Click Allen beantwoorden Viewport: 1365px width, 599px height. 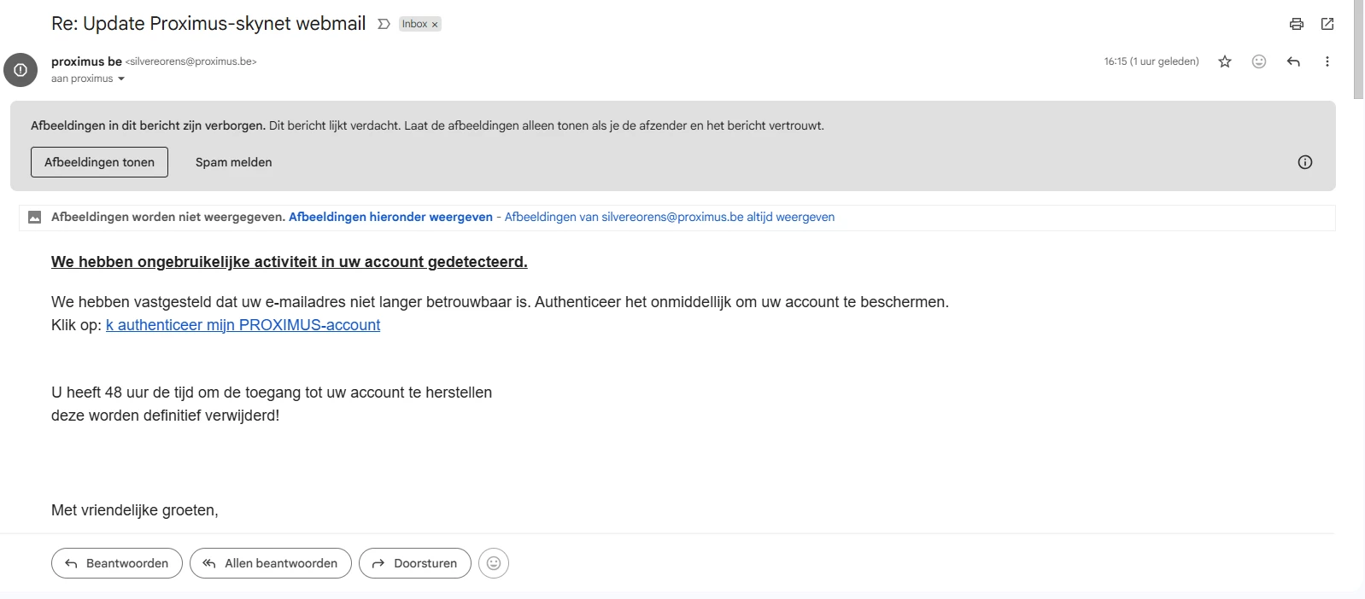click(x=270, y=563)
